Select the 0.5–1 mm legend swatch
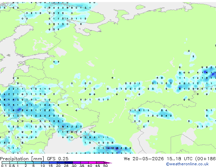216x167 pixels. [x=14, y=163]
